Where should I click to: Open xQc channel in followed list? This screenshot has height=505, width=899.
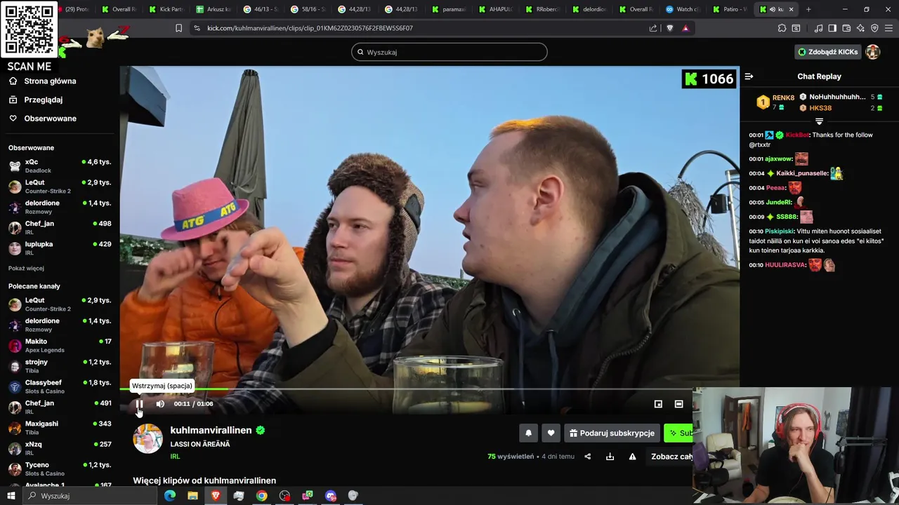(x=59, y=166)
